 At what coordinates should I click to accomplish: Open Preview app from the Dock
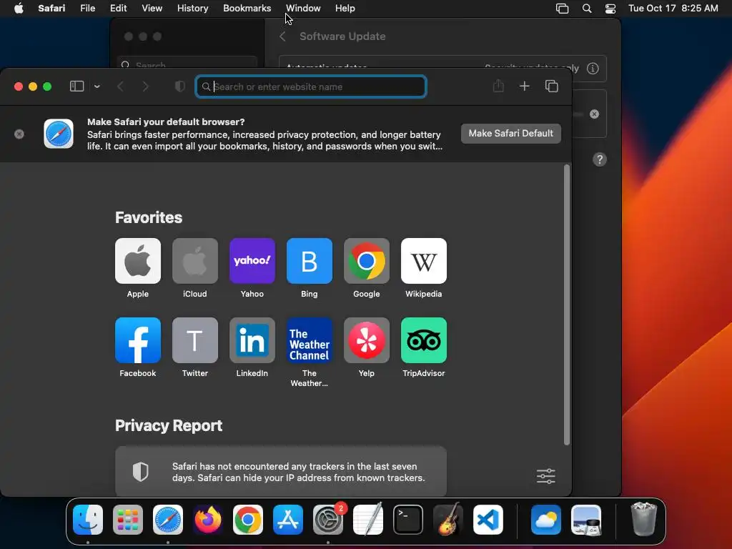pos(586,520)
